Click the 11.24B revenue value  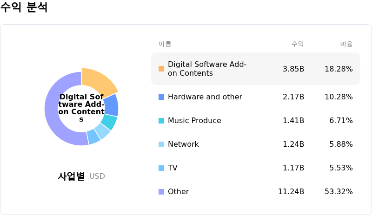pyautogui.click(x=291, y=192)
